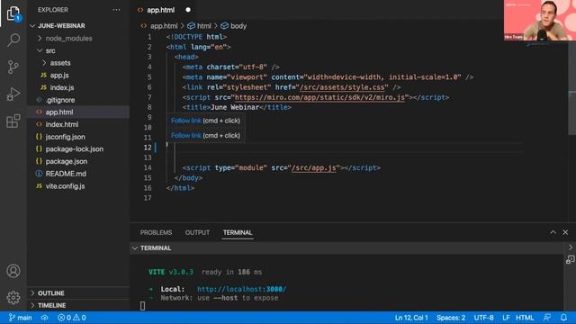Change indentation via Spaces: 2
Image resolution: width=576 pixels, height=324 pixels.
(451, 318)
